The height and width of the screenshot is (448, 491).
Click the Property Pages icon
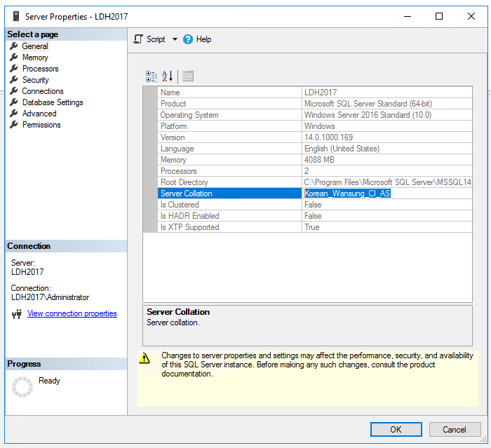tap(188, 76)
